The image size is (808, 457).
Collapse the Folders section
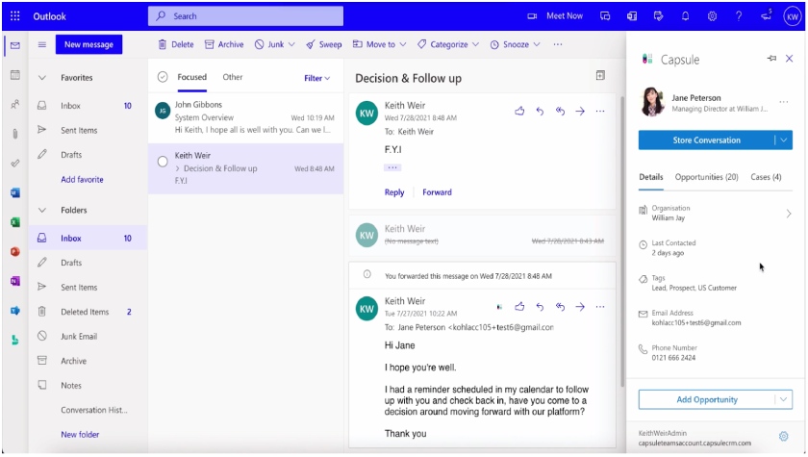[x=42, y=210]
